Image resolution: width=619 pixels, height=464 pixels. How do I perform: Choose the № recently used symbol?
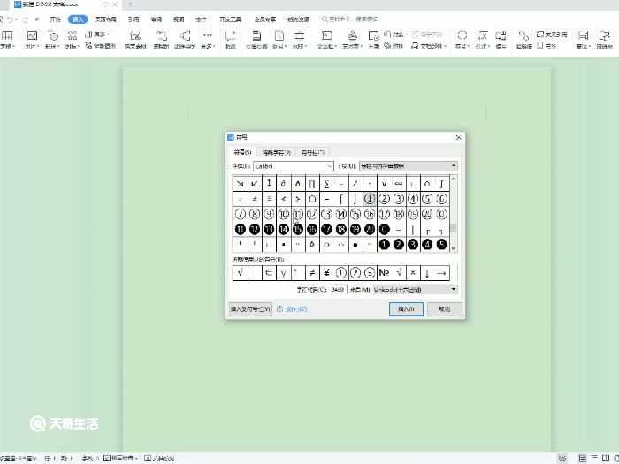384,272
